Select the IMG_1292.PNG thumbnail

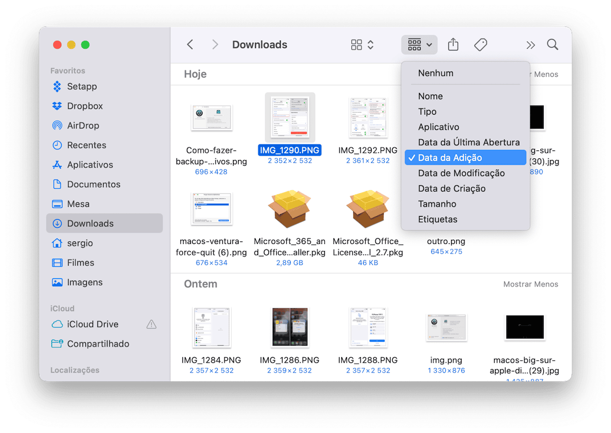click(x=368, y=118)
